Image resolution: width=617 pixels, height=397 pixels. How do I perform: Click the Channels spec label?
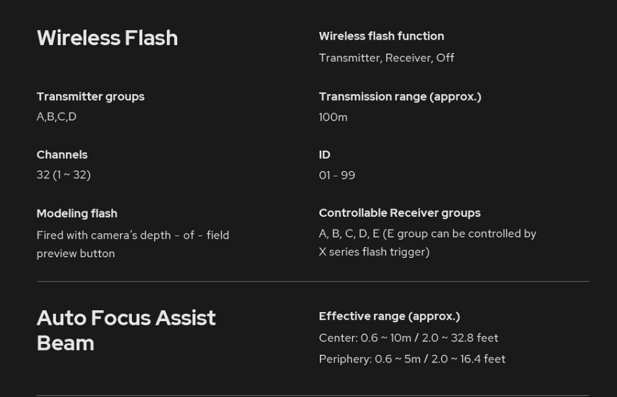pos(62,155)
